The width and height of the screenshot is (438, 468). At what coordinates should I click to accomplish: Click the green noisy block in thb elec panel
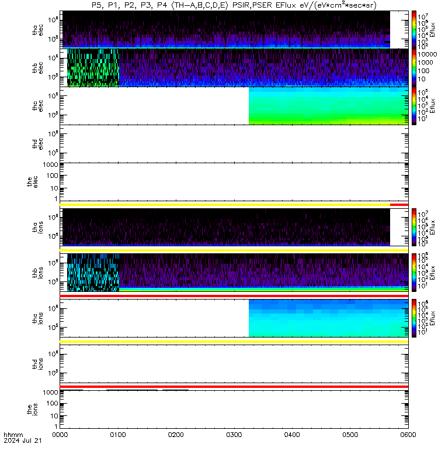pyautogui.click(x=93, y=68)
